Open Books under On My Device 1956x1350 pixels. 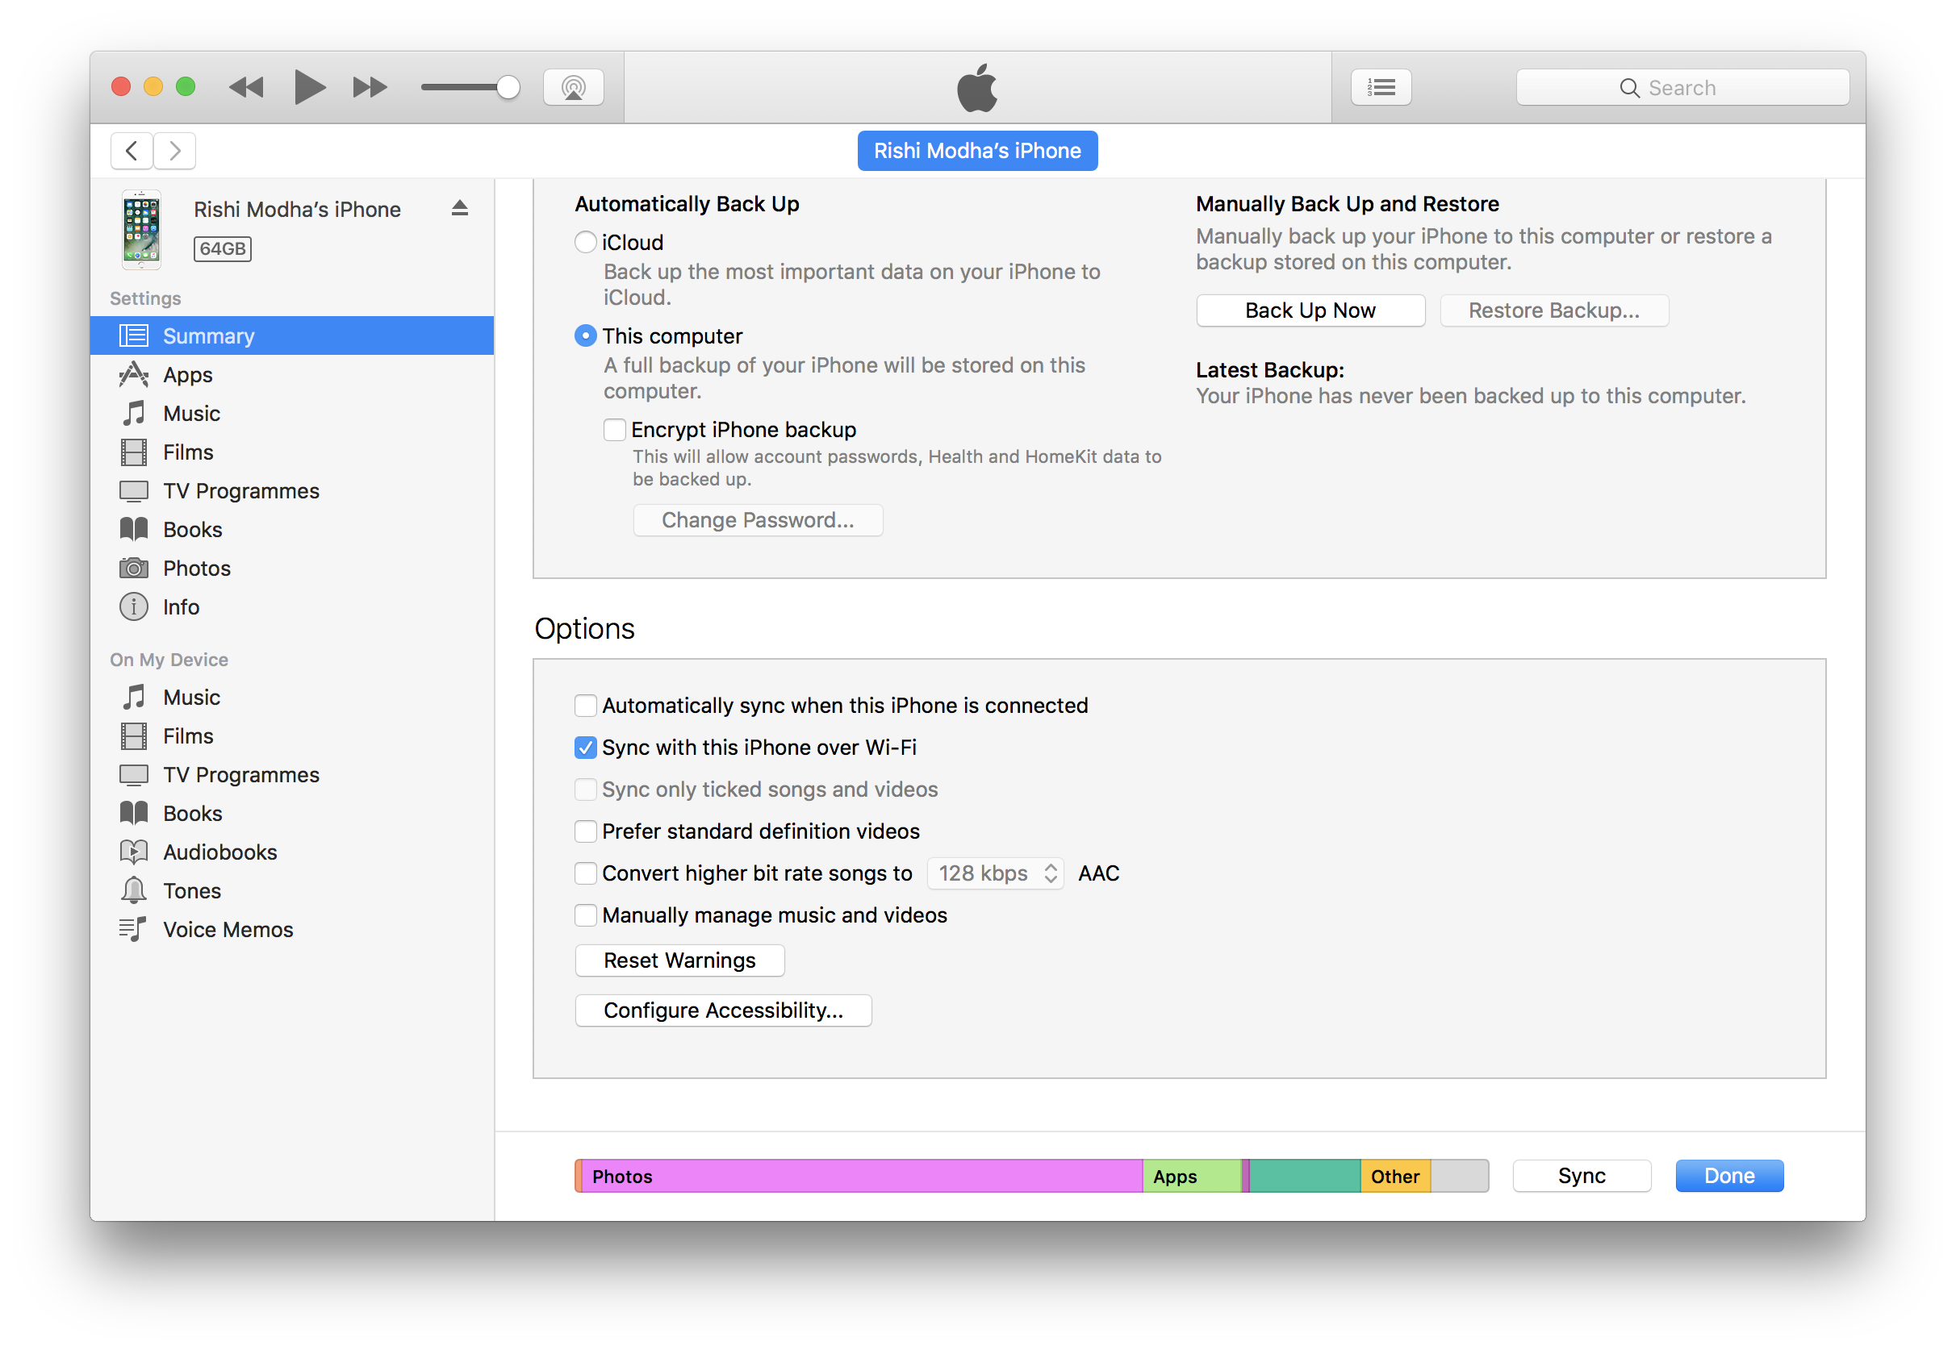292,814
